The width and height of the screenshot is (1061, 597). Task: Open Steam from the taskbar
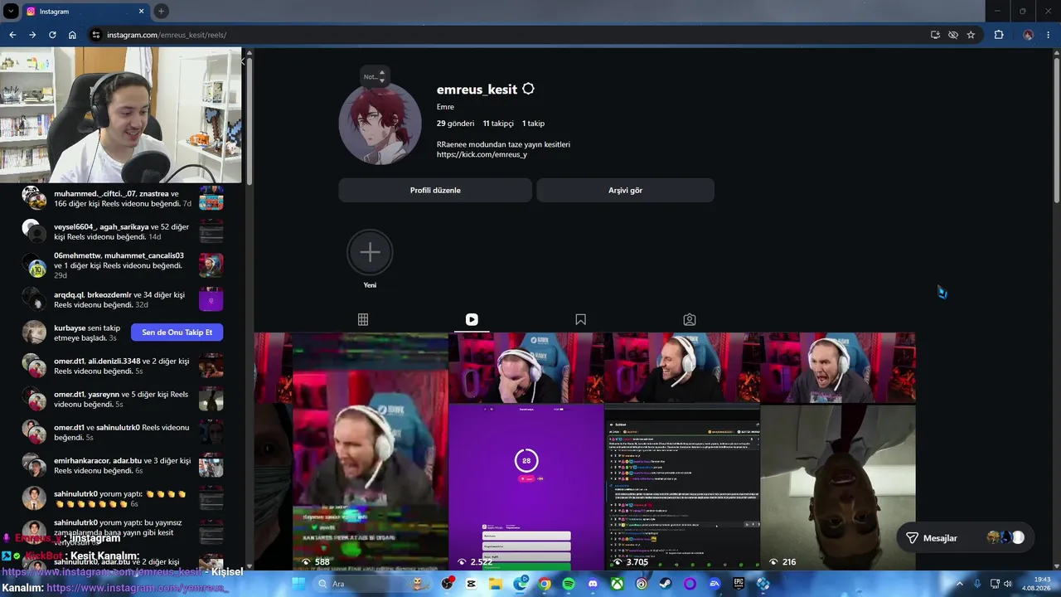tap(666, 584)
